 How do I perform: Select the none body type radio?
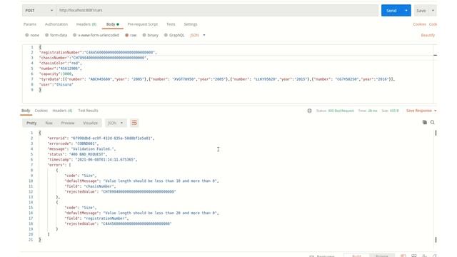tap(27, 35)
